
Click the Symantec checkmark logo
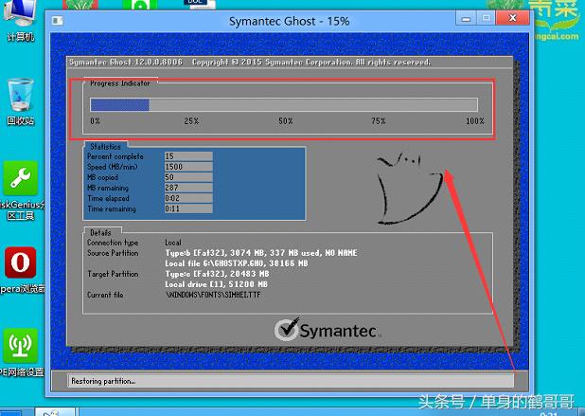[287, 329]
